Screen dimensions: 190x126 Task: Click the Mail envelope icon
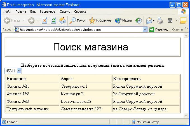coord(149,20)
